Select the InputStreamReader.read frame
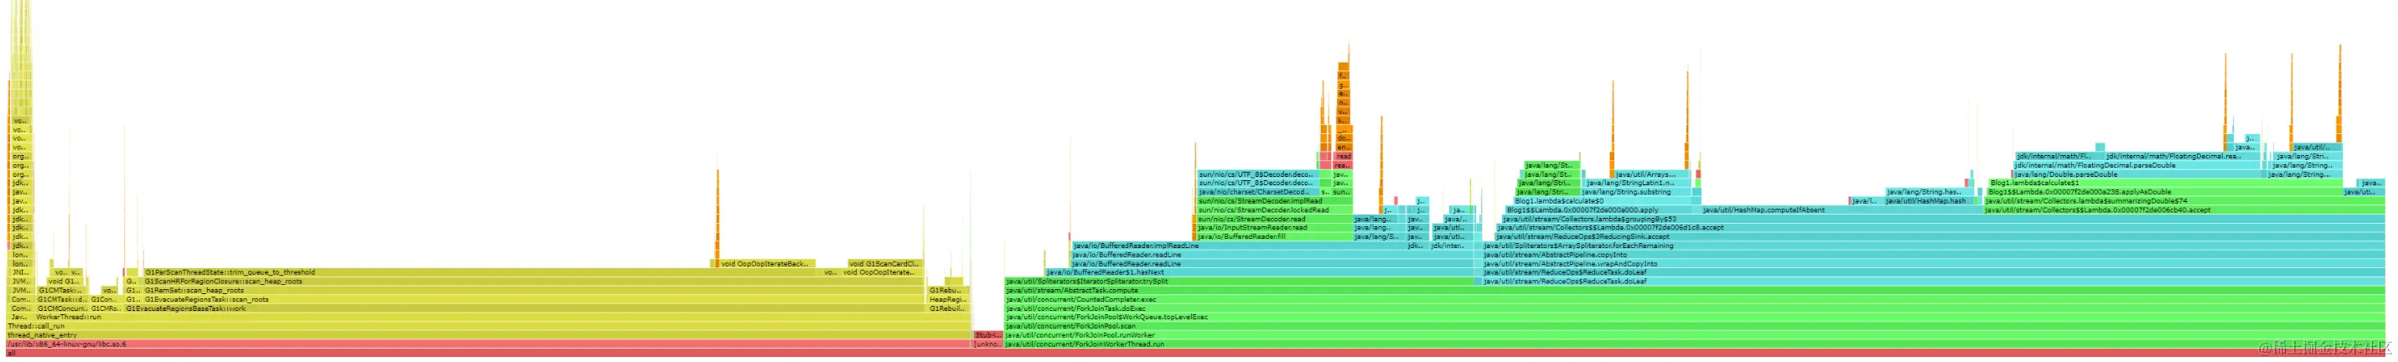The height and width of the screenshot is (362, 2398). pyautogui.click(x=1273, y=228)
